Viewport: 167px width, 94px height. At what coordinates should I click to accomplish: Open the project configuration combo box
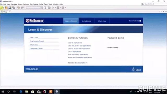tap(34, 8)
